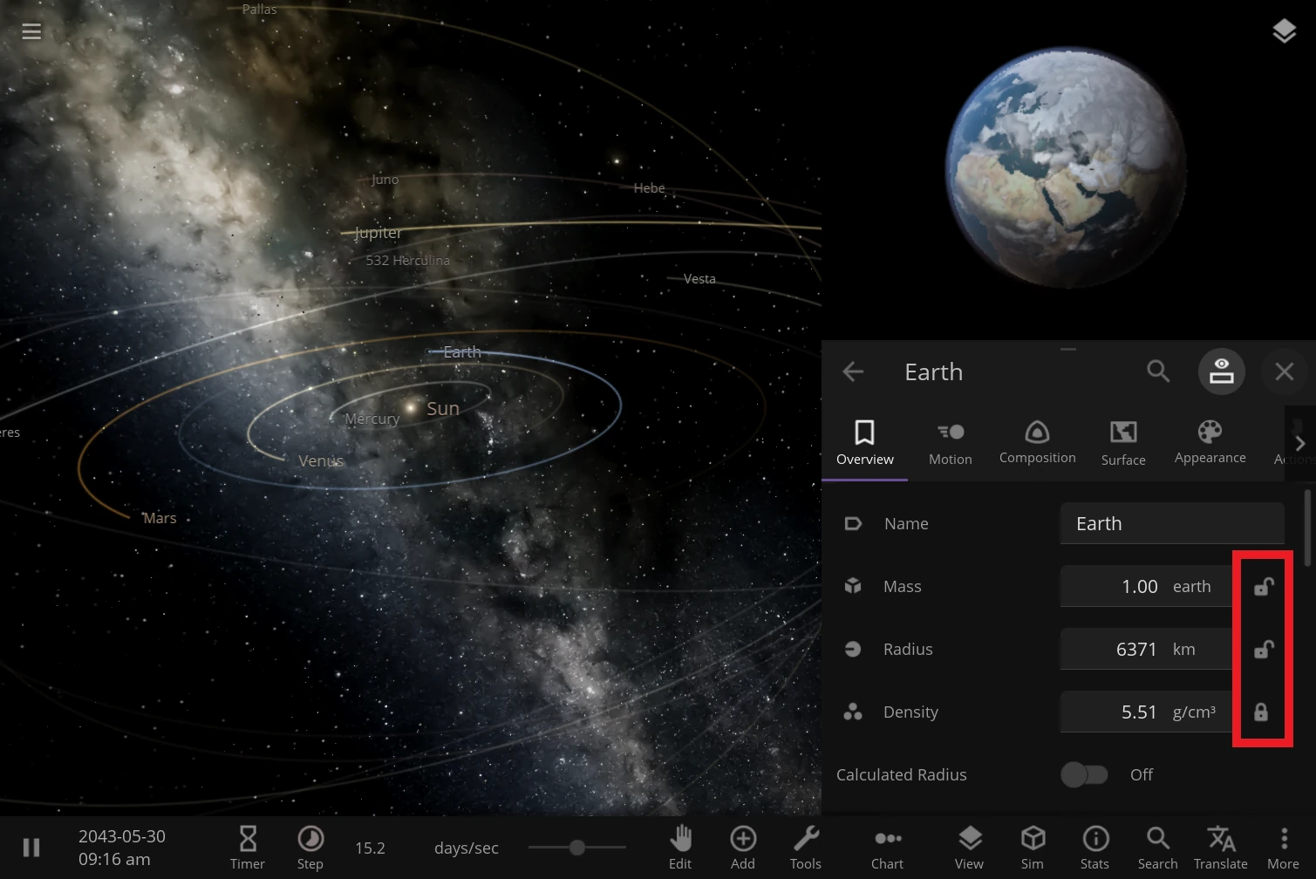Screen dimensions: 1316x879
Task: Open the Add object panel
Action: (743, 848)
